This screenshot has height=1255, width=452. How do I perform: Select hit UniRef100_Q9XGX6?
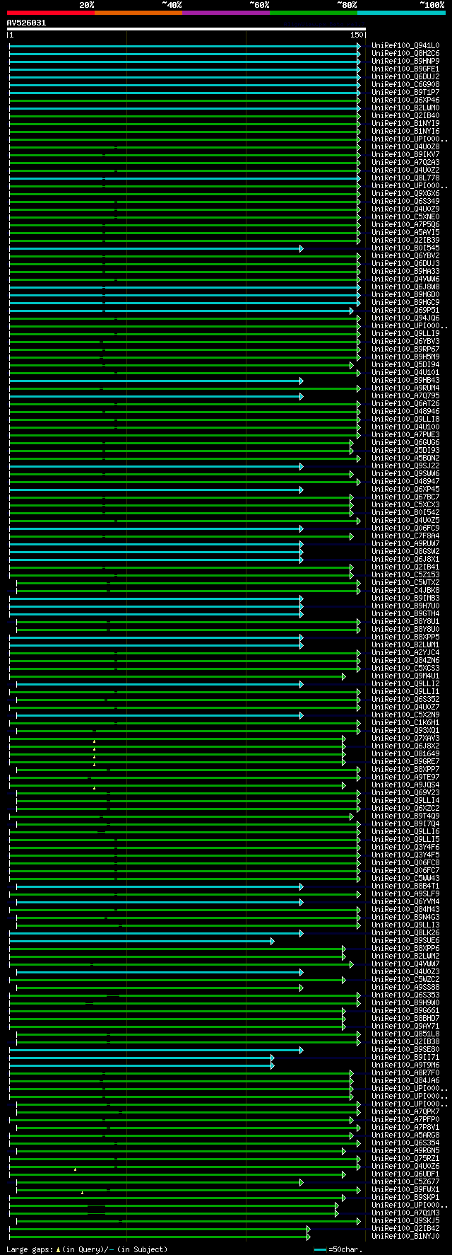(x=405, y=194)
